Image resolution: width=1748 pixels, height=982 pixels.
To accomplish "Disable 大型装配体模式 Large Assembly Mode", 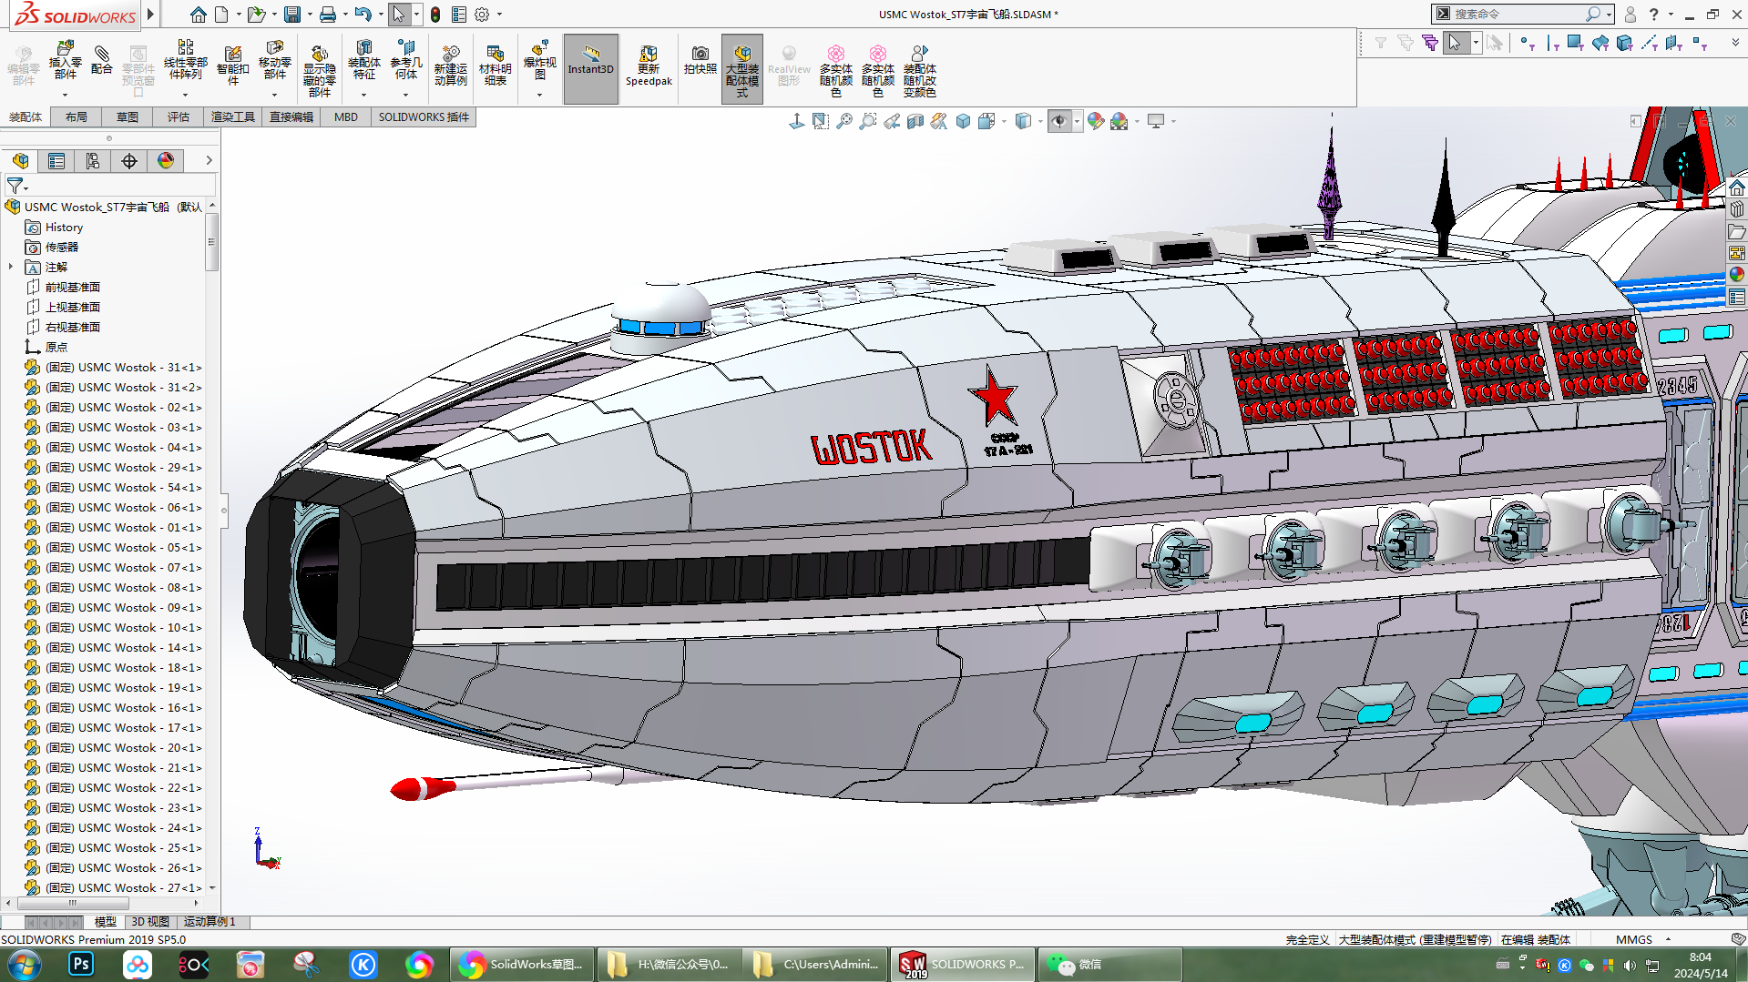I will (741, 66).
